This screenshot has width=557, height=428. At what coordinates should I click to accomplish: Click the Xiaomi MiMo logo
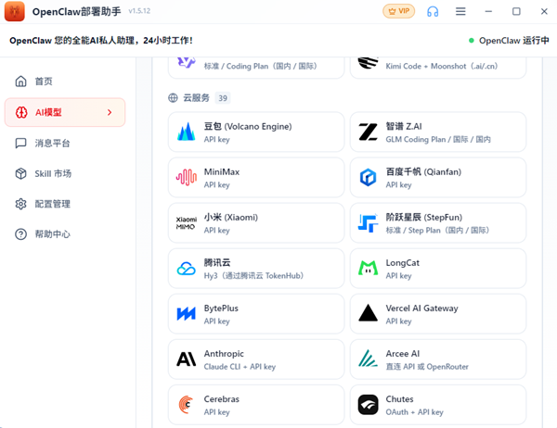tap(187, 223)
